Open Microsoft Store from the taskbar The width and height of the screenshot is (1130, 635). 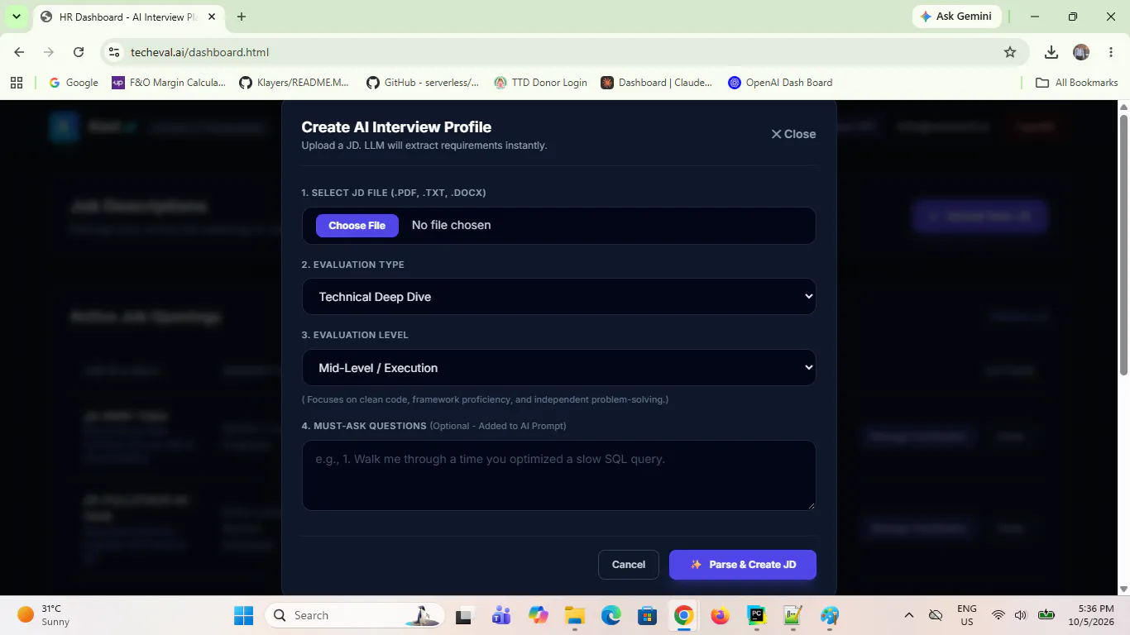pyautogui.click(x=647, y=615)
